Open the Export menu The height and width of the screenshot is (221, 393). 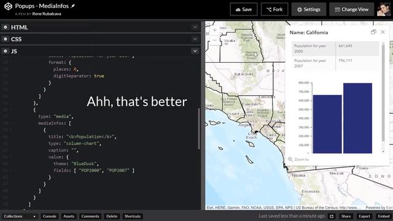tap(364, 216)
